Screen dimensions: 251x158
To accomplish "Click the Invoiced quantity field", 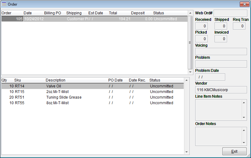I will [220, 39].
